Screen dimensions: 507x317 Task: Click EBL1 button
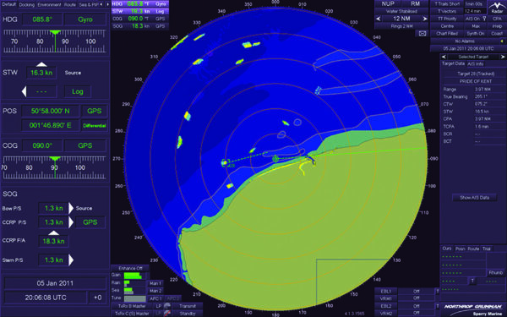point(386,291)
